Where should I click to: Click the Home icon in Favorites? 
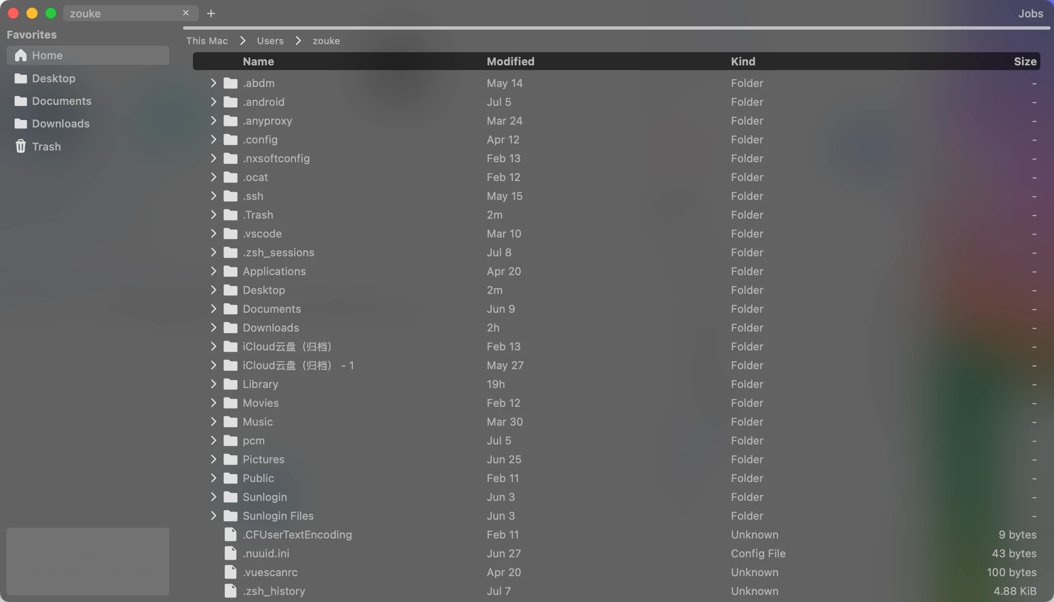click(21, 55)
